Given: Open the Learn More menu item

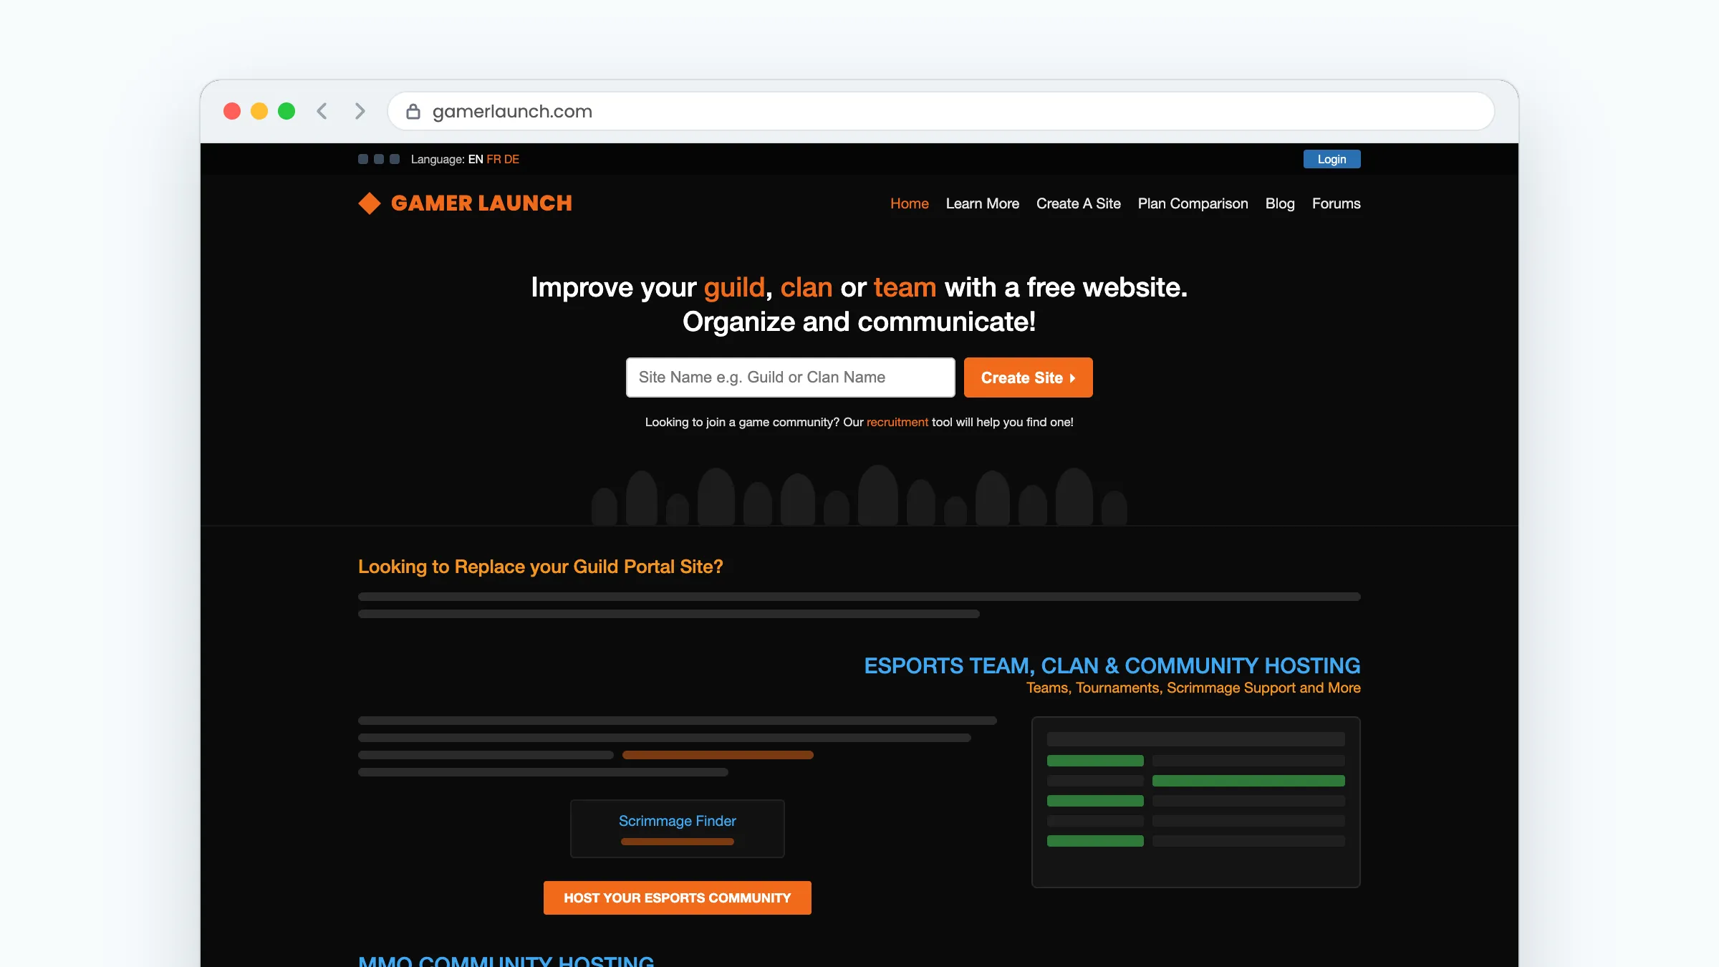Looking at the screenshot, I should (x=983, y=203).
